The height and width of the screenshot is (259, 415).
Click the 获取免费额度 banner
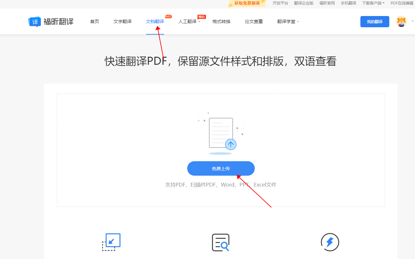click(247, 3)
